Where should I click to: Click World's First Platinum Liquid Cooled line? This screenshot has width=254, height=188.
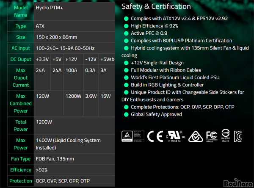tap(175, 77)
